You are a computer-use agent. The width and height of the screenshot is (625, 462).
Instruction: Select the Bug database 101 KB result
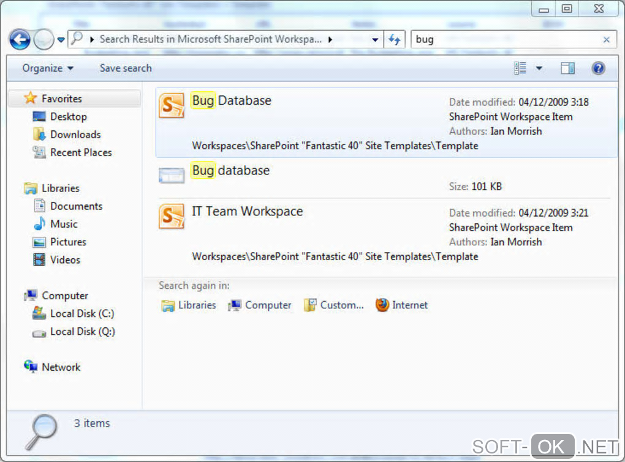pyautogui.click(x=385, y=178)
